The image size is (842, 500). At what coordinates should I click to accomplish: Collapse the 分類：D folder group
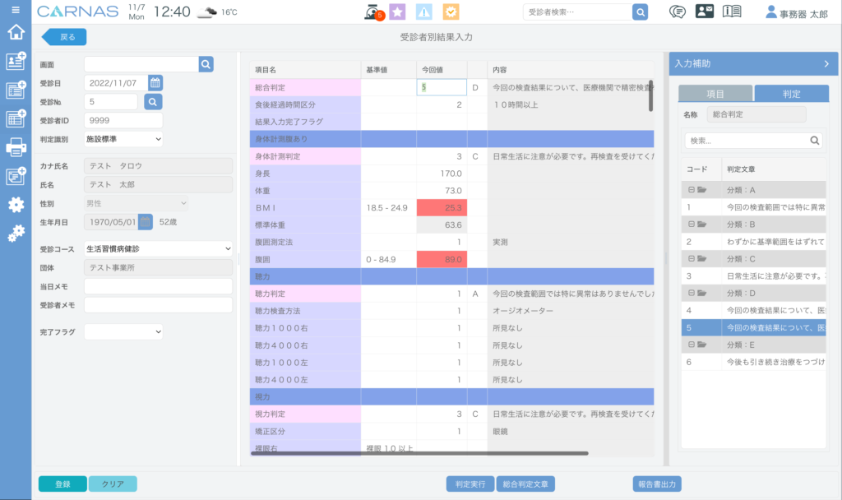[x=692, y=294]
